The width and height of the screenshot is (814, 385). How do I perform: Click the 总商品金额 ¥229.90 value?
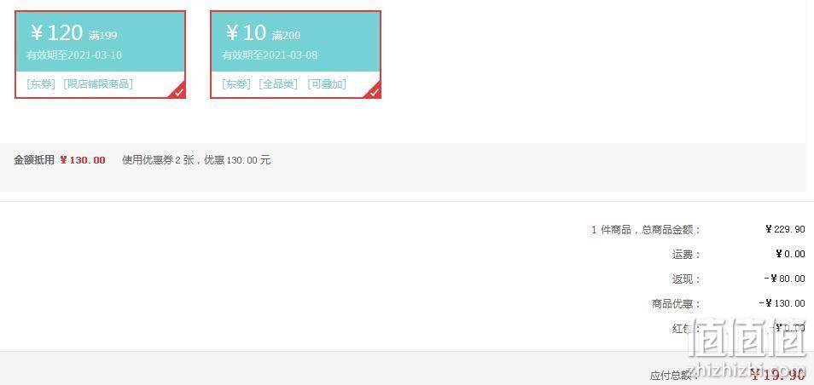tap(785, 229)
